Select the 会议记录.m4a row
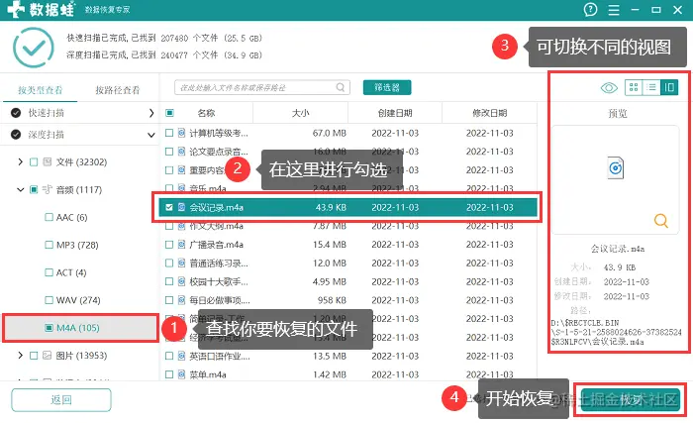Image resolution: width=693 pixels, height=423 pixels. (347, 207)
